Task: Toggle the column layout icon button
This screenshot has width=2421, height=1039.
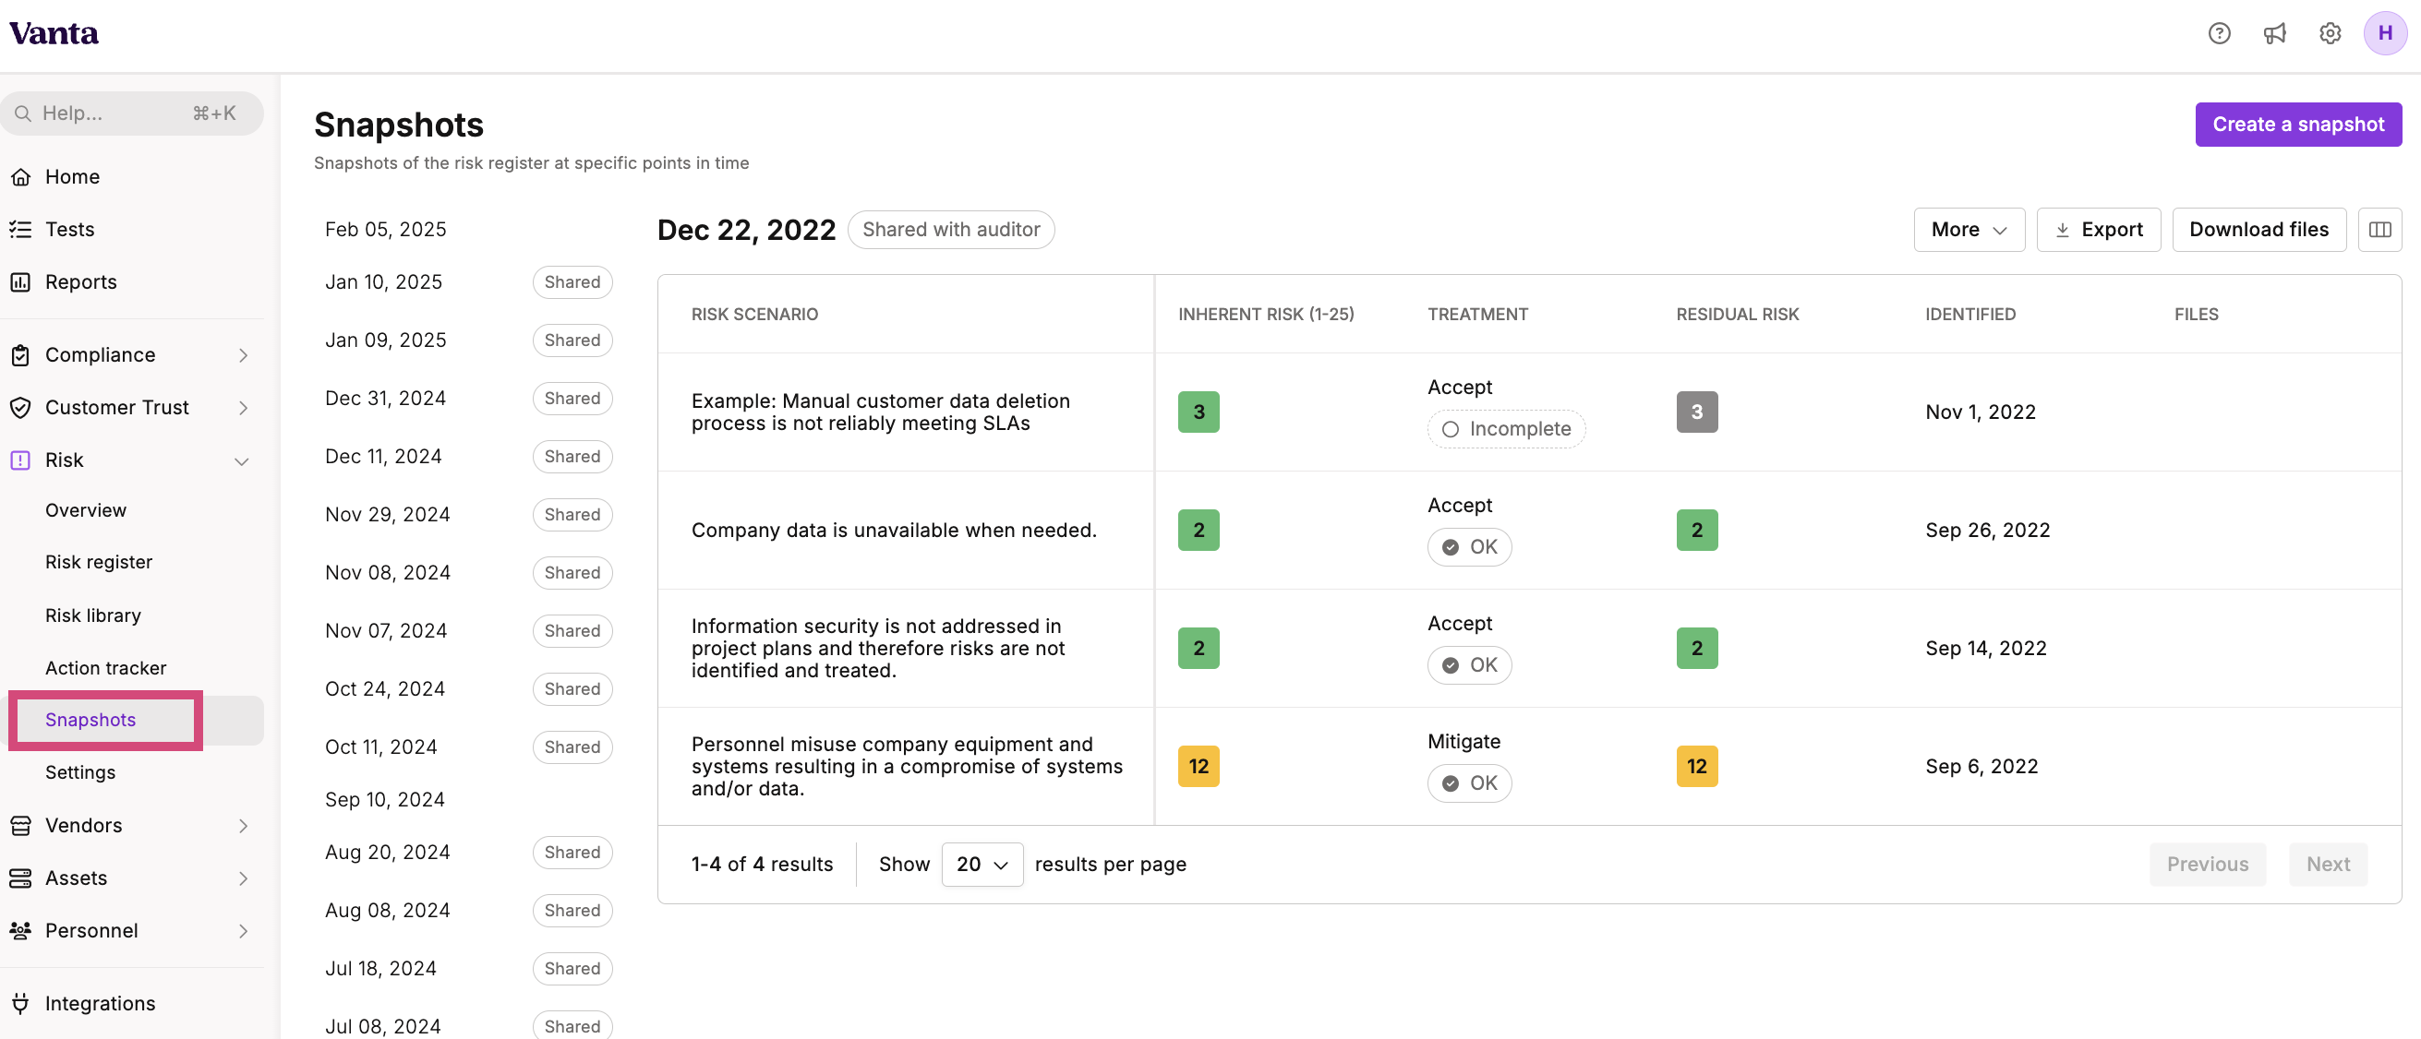Action: click(x=2379, y=230)
